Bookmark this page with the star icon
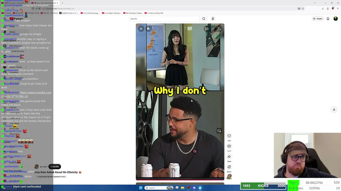The height and width of the screenshot is (191, 341). pyautogui.click(x=303, y=8)
